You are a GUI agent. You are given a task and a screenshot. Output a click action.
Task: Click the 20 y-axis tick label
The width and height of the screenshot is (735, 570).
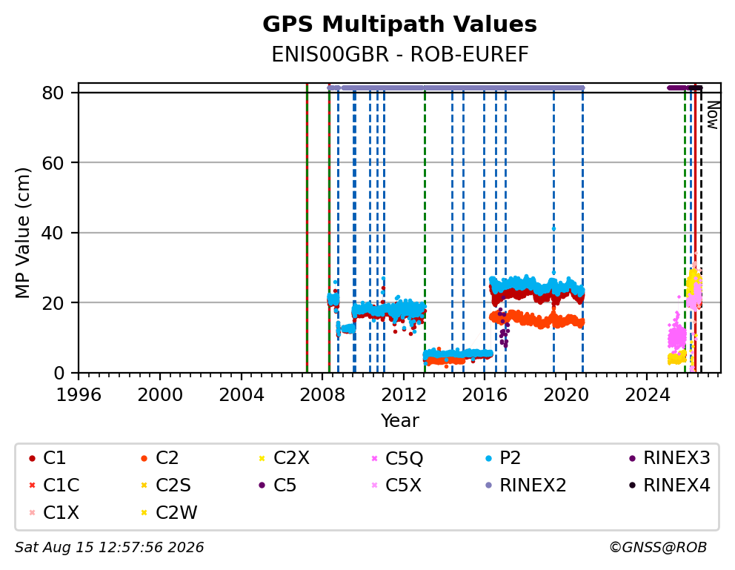pyautogui.click(x=53, y=303)
